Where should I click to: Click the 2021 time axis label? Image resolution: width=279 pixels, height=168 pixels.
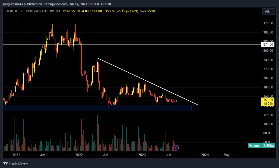tap(16, 155)
